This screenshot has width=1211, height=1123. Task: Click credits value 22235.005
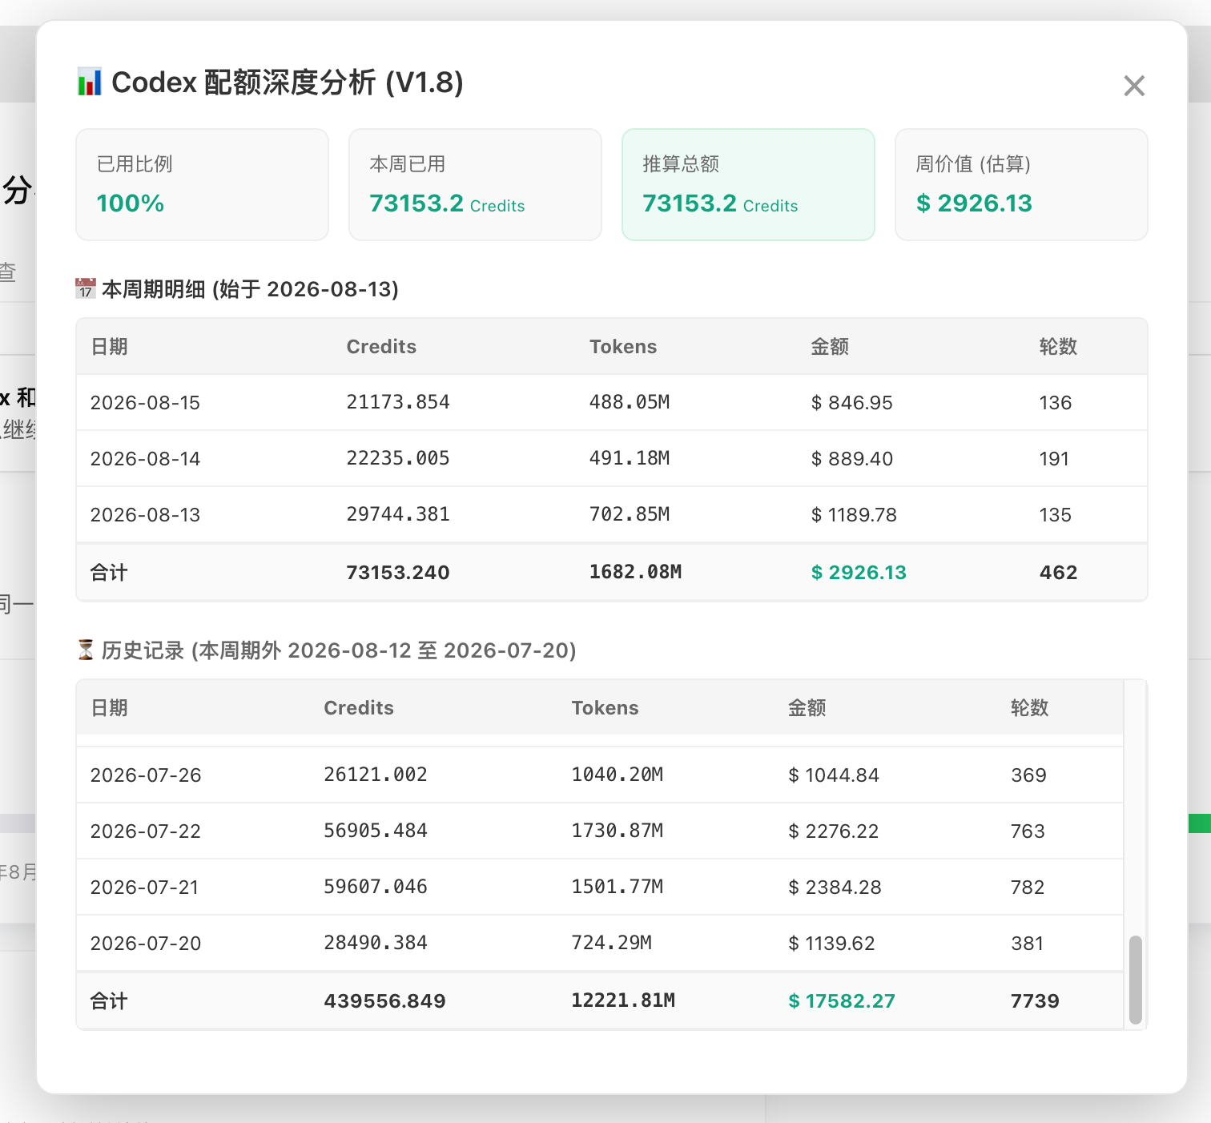[x=398, y=458]
